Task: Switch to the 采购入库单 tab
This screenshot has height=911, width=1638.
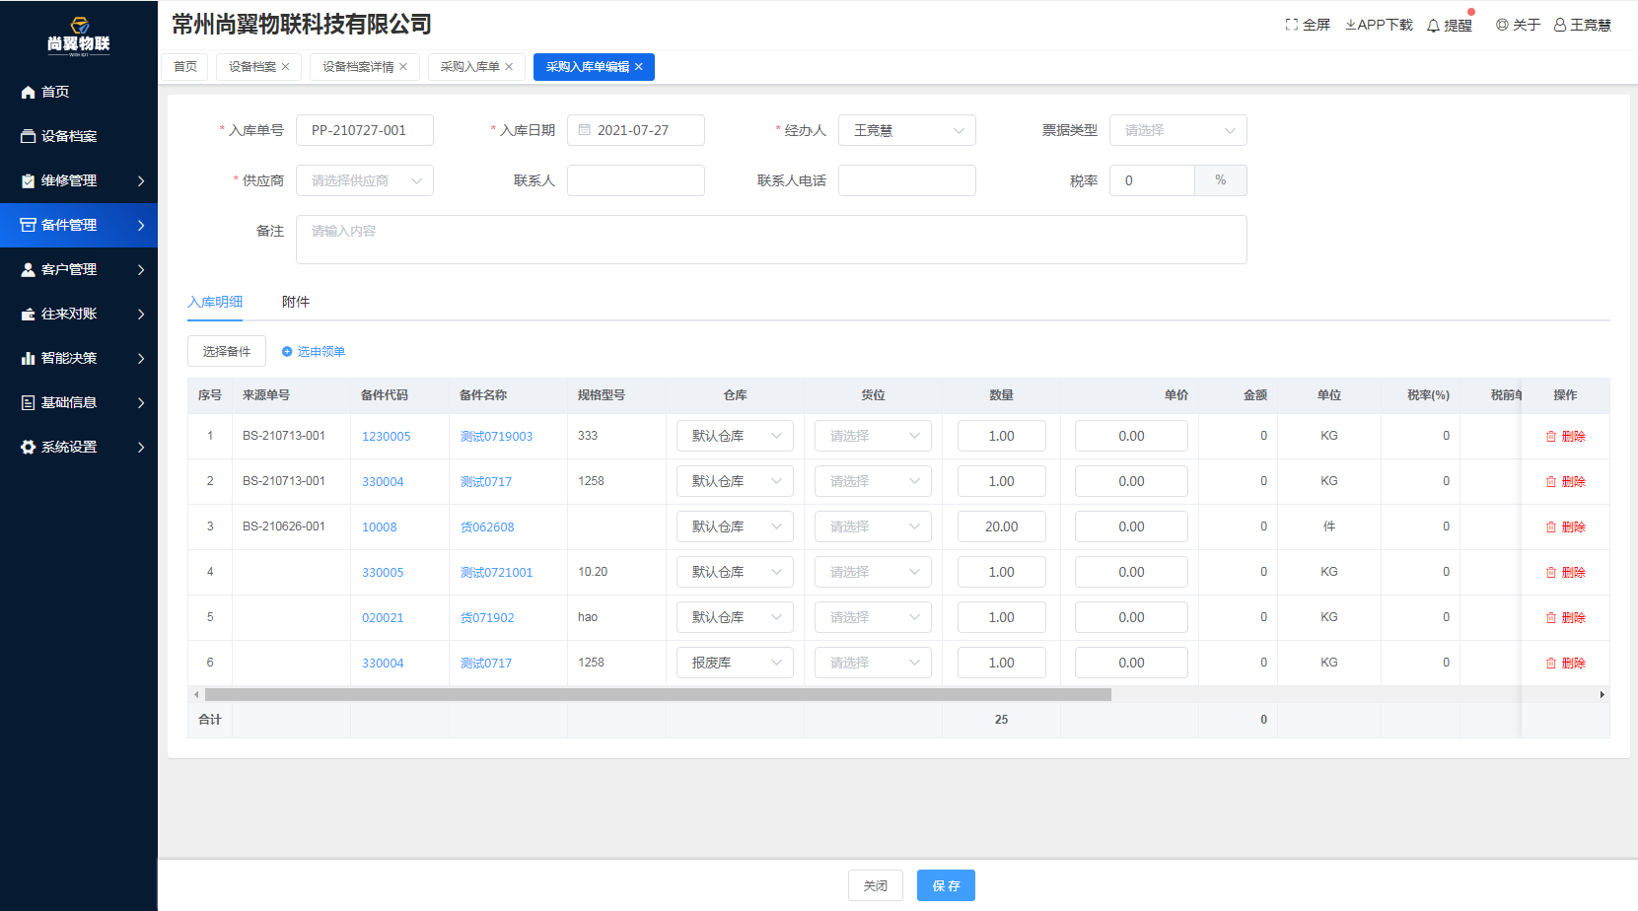Action: (469, 67)
